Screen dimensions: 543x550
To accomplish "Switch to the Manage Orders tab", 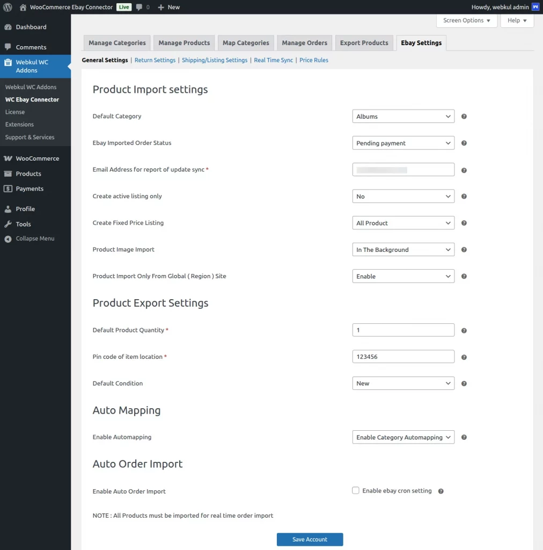I will click(x=304, y=42).
